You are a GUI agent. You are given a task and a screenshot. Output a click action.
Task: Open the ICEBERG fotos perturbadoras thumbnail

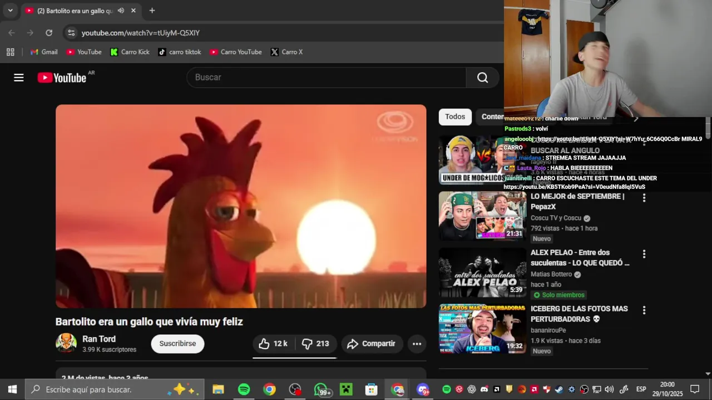482,328
